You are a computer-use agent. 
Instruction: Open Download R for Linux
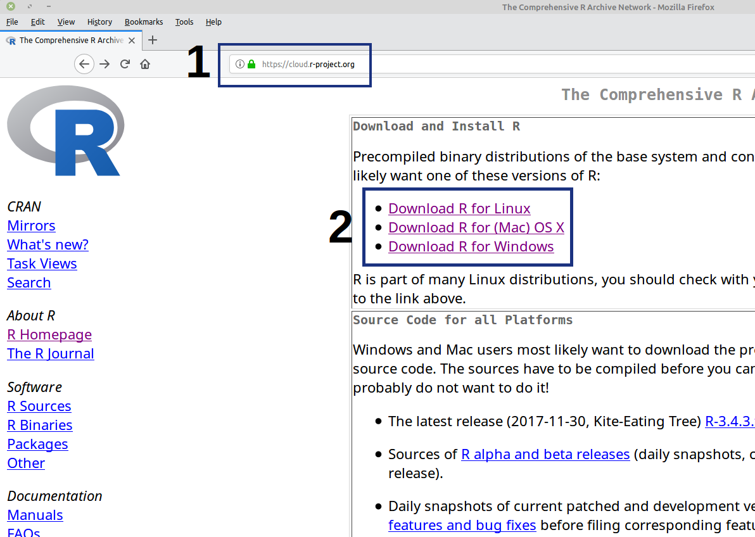tap(459, 208)
